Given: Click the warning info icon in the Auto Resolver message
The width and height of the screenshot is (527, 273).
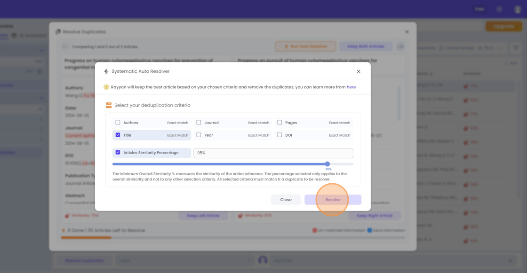Looking at the screenshot, I should click(106, 87).
